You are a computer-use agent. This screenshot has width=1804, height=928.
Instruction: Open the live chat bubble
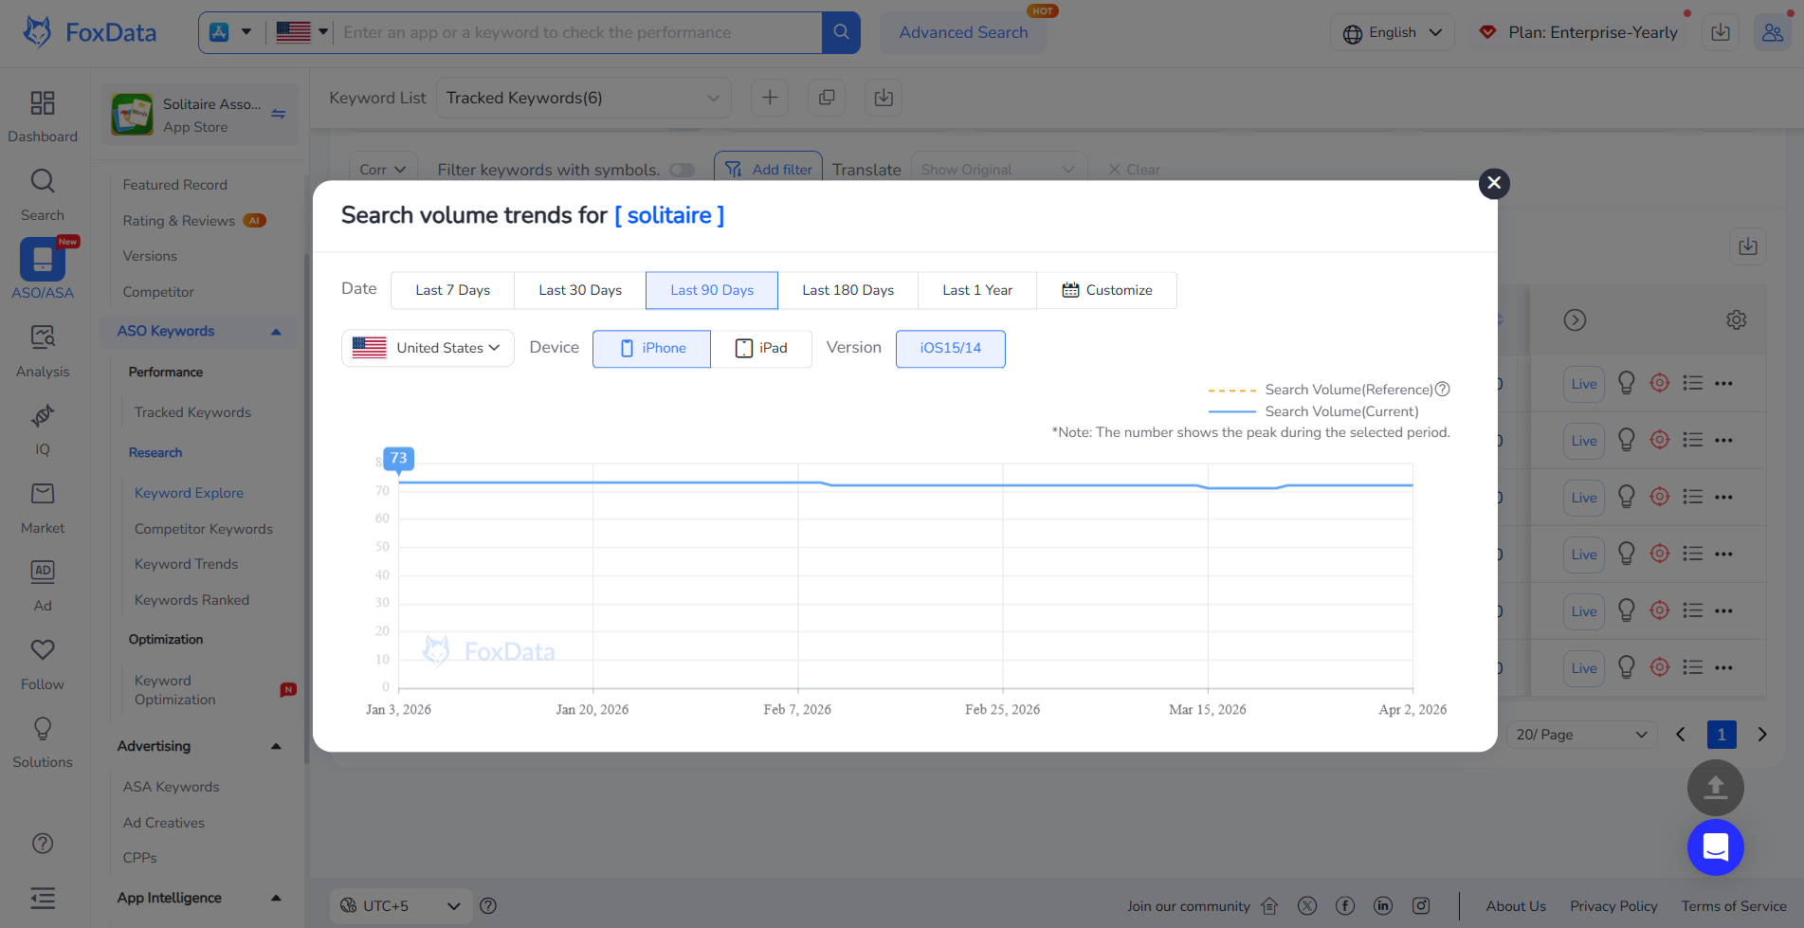[x=1715, y=847]
